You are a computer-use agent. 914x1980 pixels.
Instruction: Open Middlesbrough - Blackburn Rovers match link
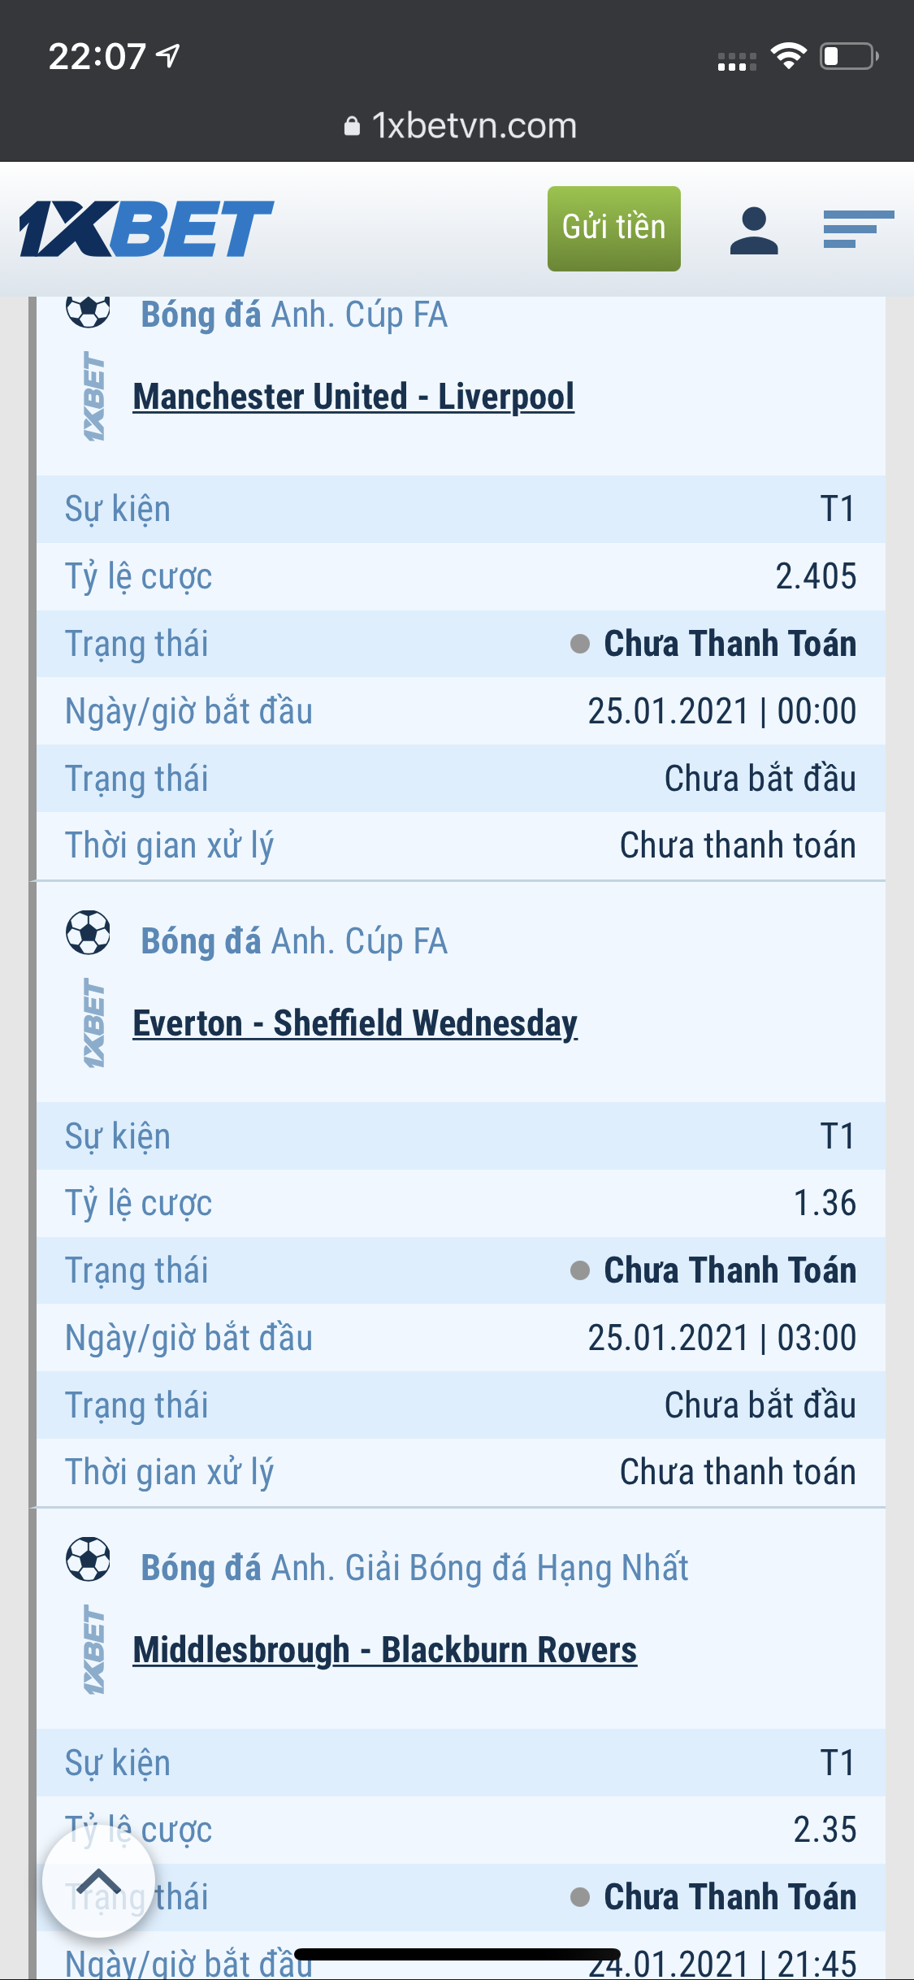pos(385,1650)
